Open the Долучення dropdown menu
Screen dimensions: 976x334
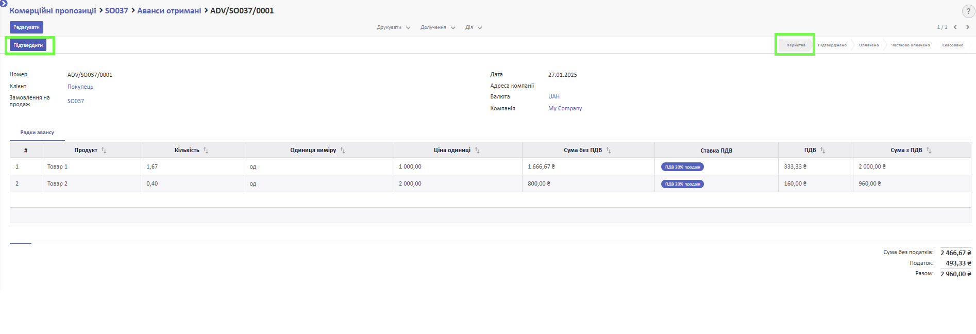coord(437,28)
